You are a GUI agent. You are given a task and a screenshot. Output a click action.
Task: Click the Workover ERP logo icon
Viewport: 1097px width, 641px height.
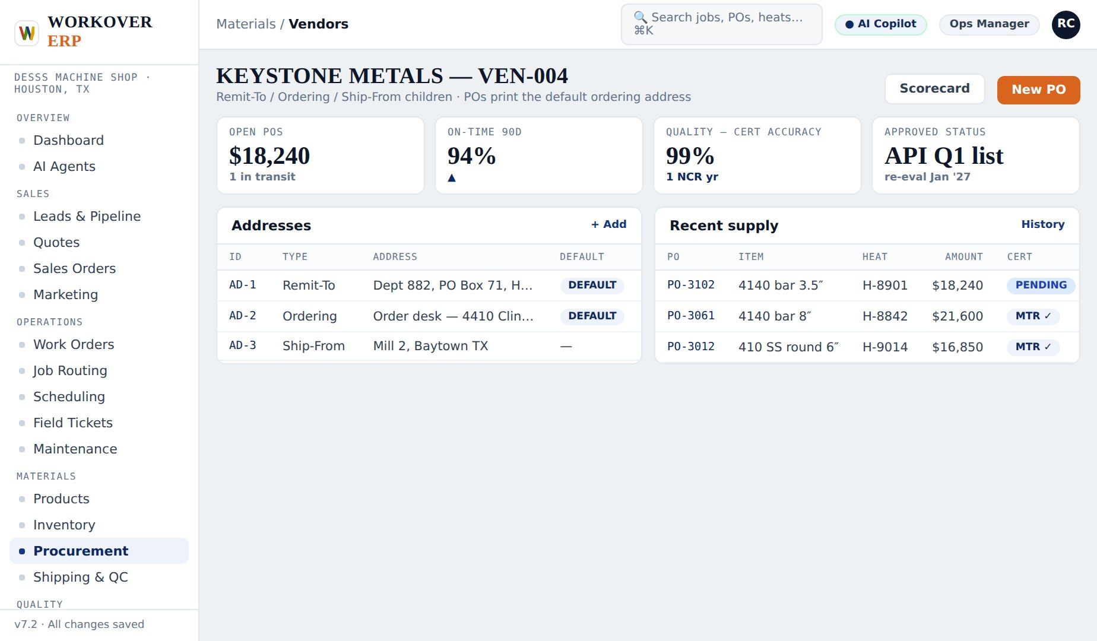pyautogui.click(x=27, y=32)
